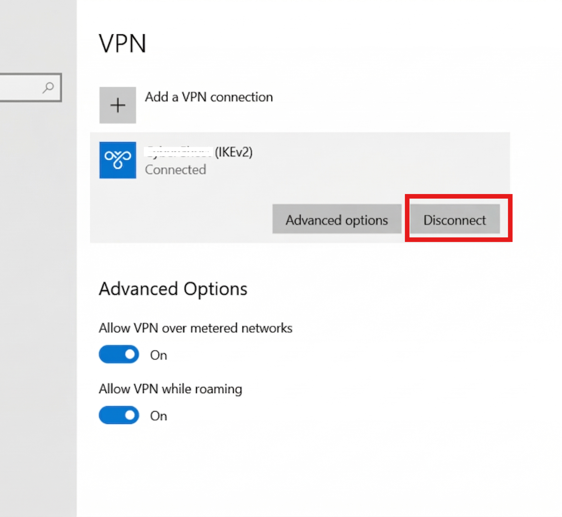The image size is (562, 517).
Task: Turn off Allow VPN over metered networks
Action: [119, 354]
